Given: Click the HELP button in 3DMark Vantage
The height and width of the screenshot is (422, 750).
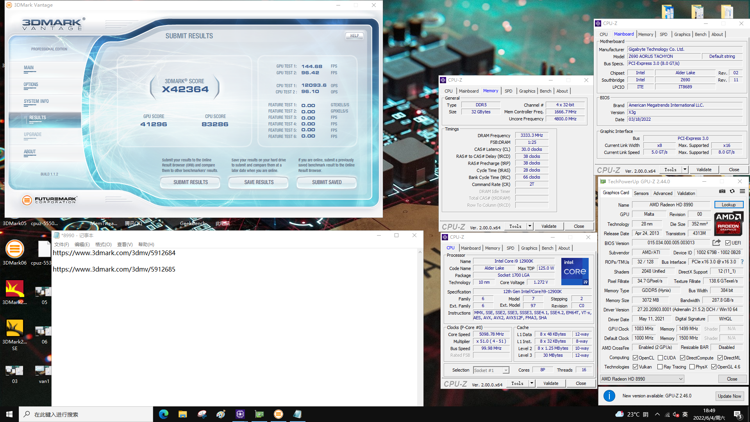Looking at the screenshot, I should [354, 36].
